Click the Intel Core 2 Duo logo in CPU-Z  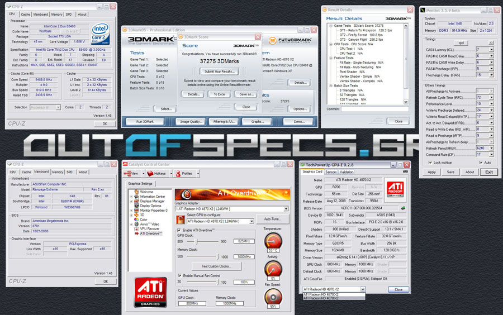tap(100, 34)
